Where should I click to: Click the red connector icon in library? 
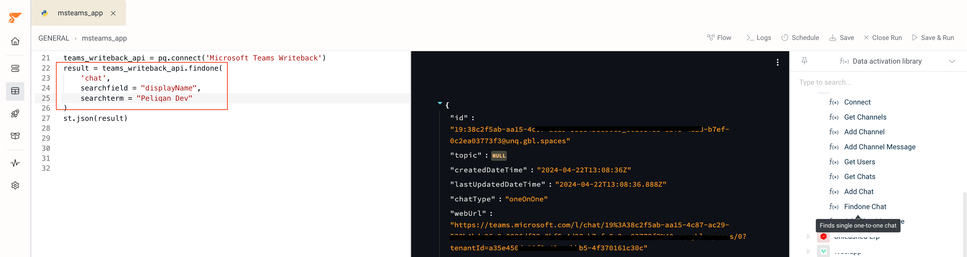click(823, 236)
